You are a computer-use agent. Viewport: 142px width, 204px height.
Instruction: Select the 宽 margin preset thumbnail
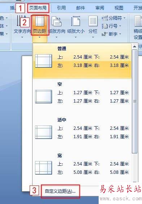tap(44, 168)
